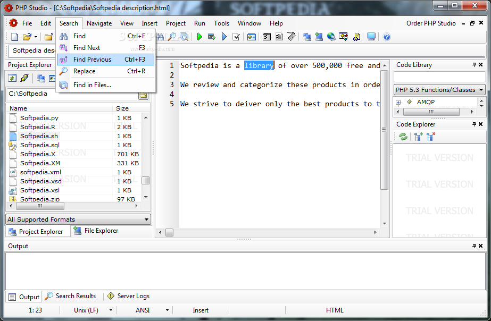Click the yellow connector plug icon
Image resolution: width=491 pixels, height=321 pixels.
[24, 78]
